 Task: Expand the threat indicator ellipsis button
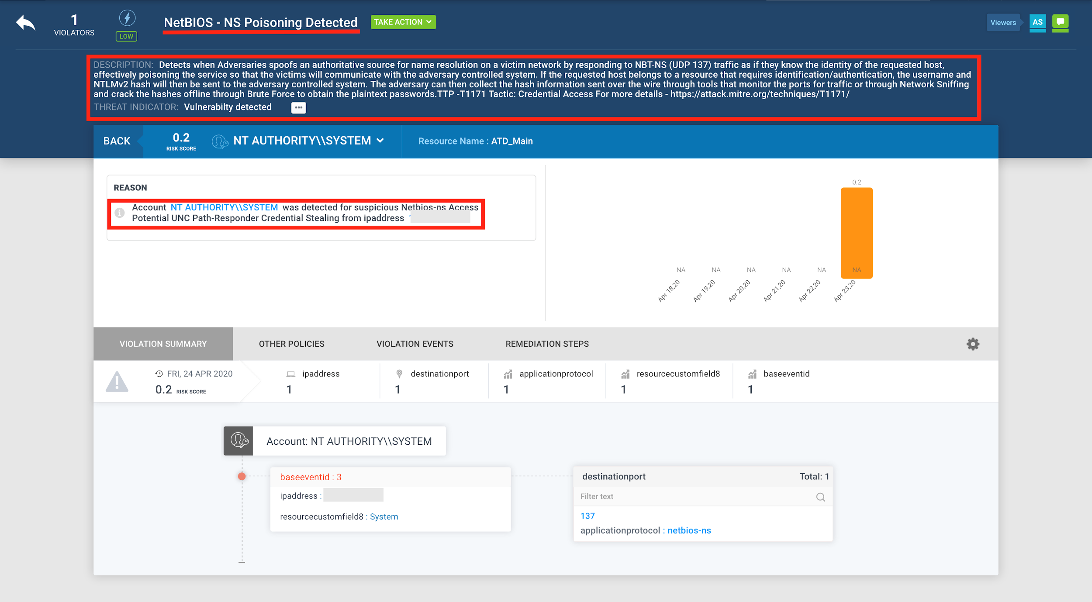point(298,107)
